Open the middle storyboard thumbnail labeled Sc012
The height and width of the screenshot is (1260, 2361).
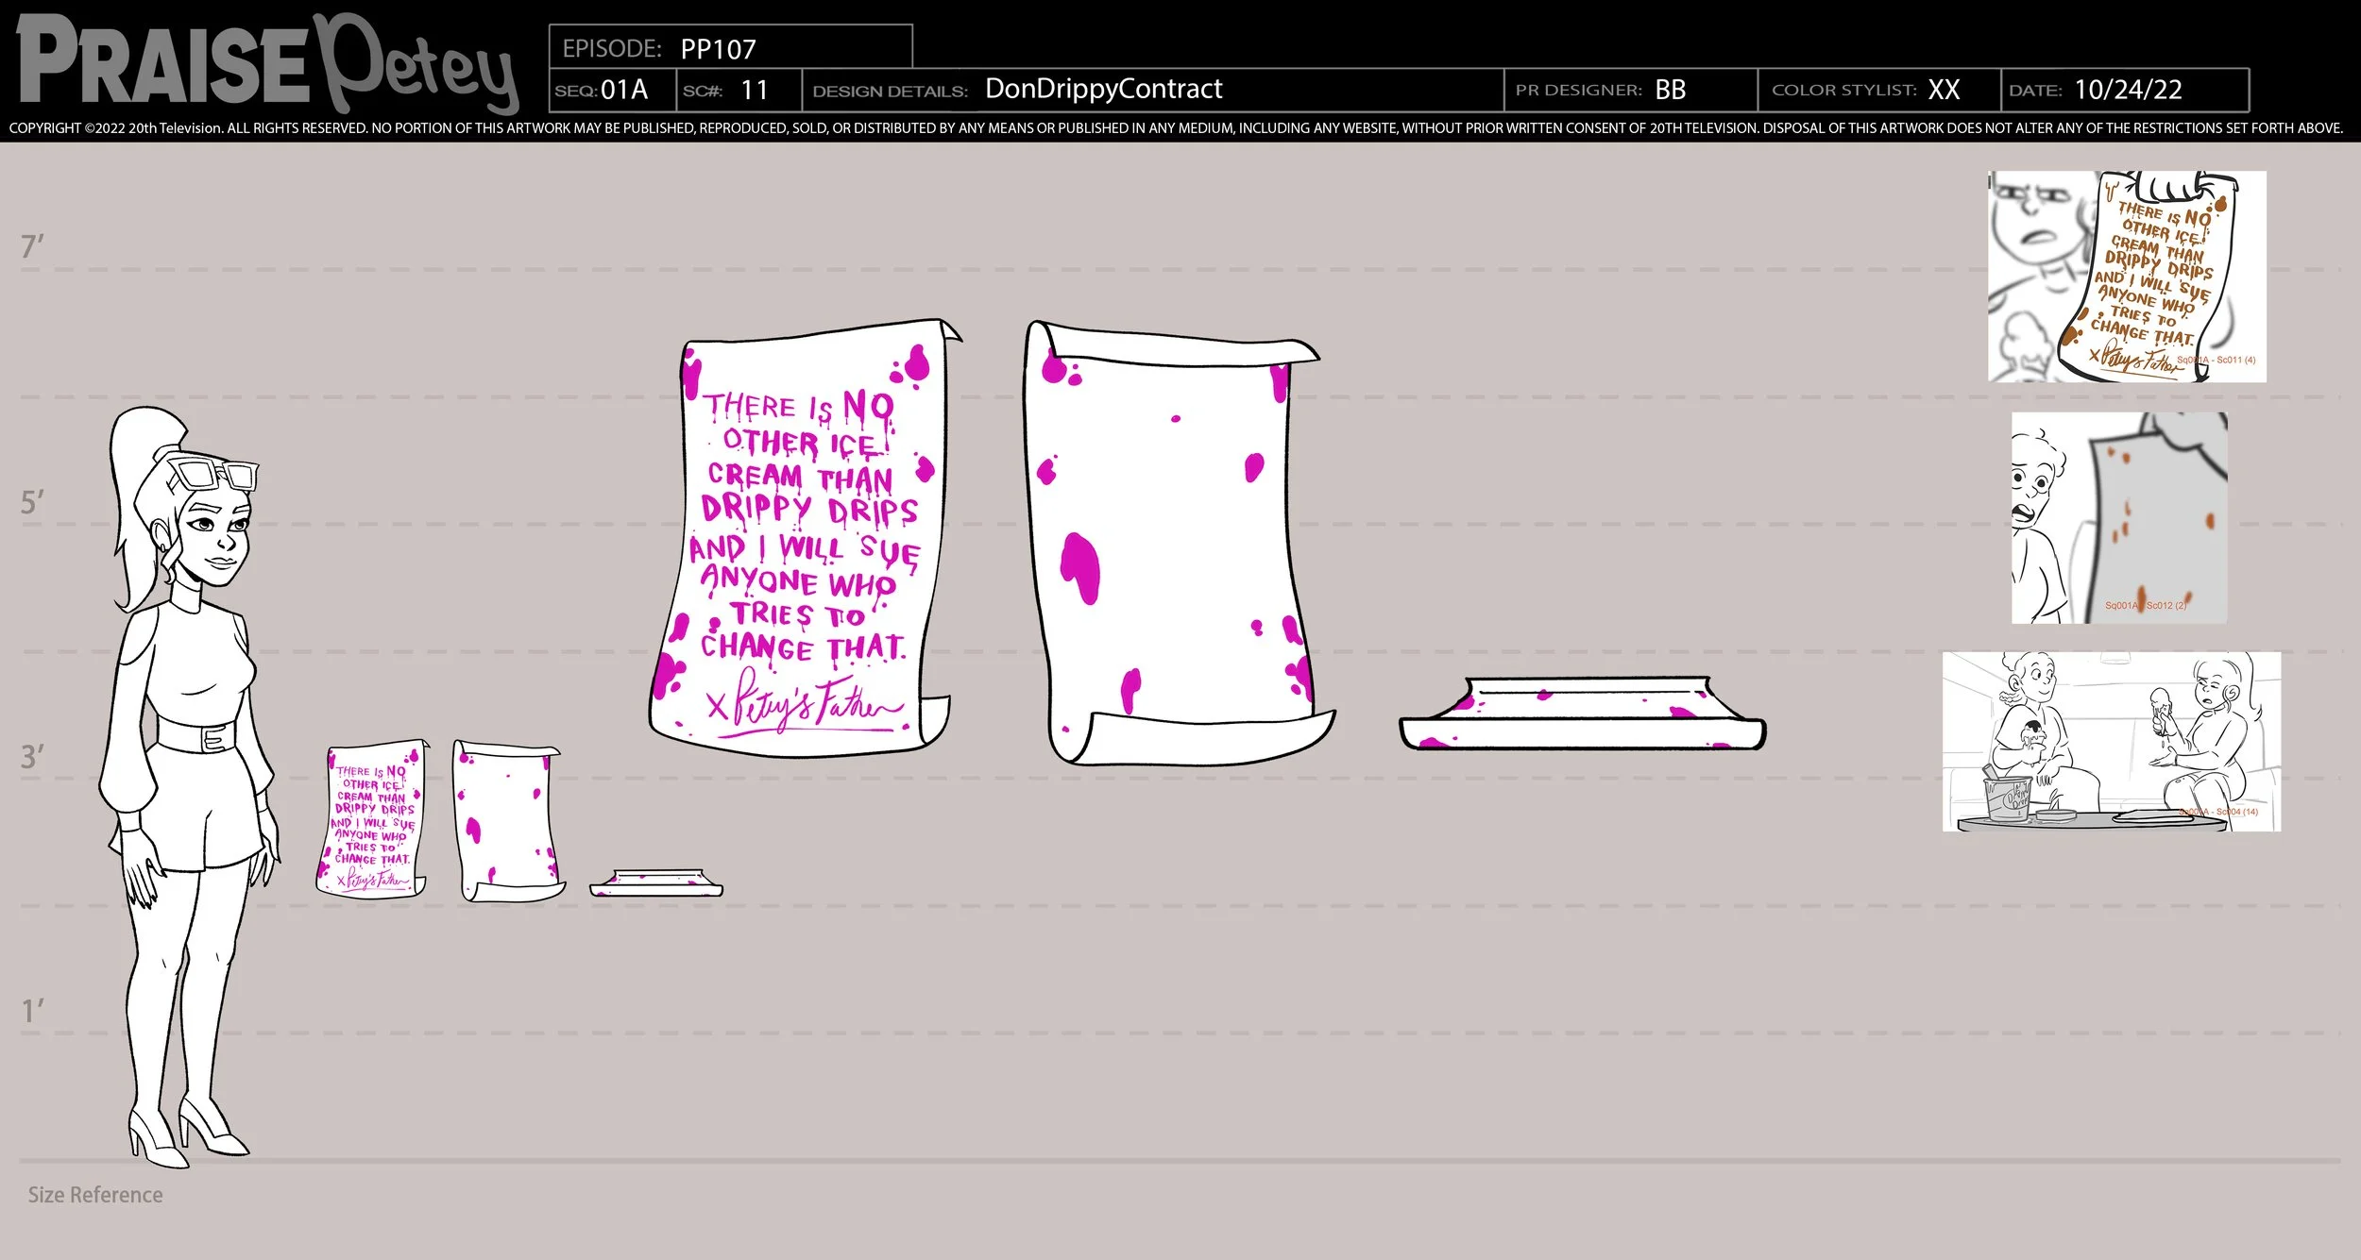pyautogui.click(x=2118, y=518)
